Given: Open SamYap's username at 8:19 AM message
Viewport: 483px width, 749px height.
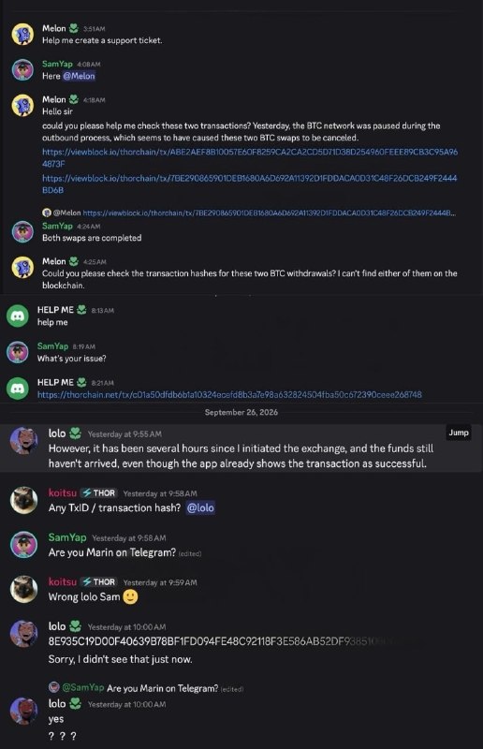Looking at the screenshot, I should click(x=53, y=345).
